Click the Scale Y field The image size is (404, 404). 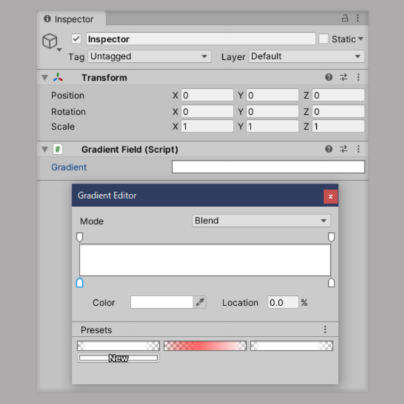coord(272,126)
